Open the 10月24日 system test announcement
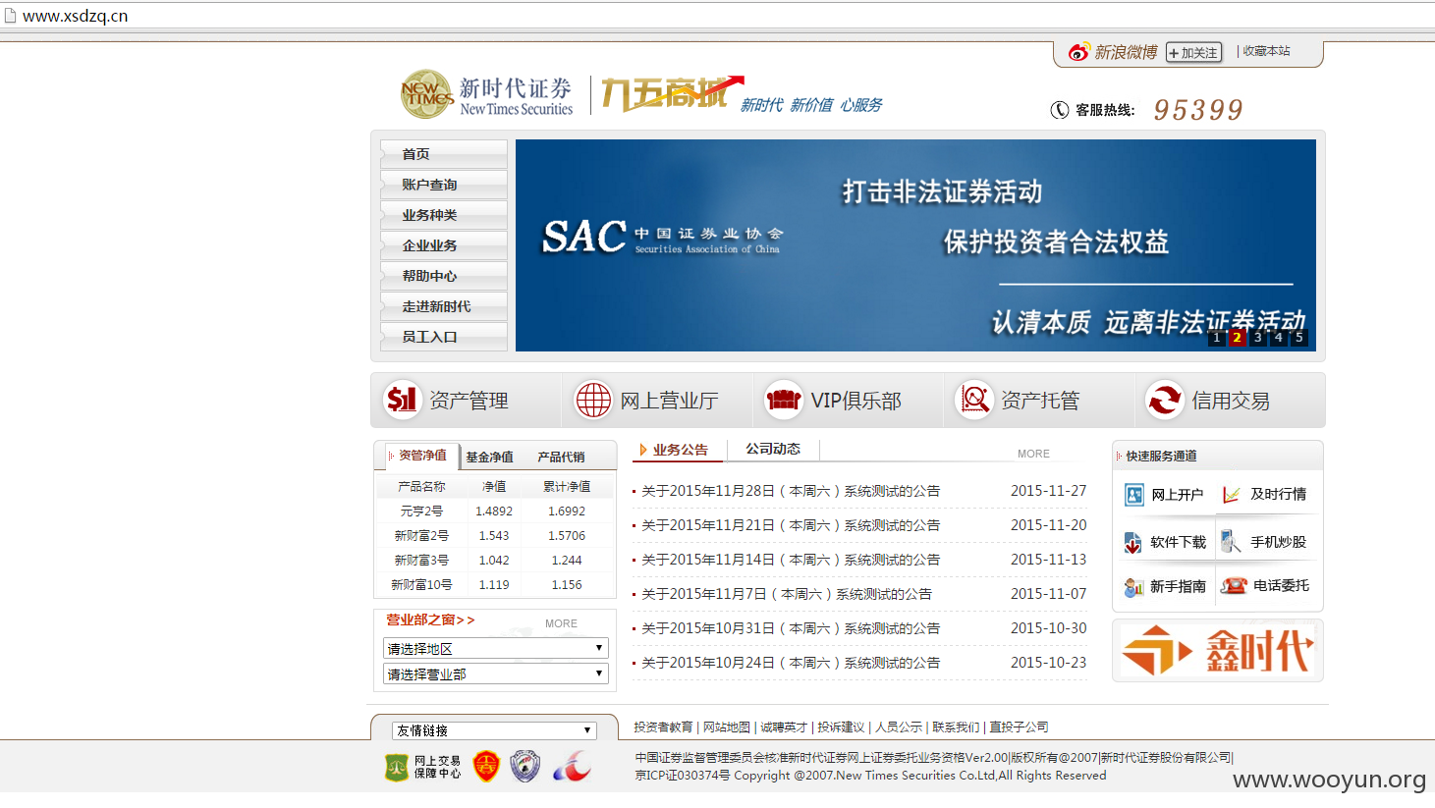Viewport: 1435px width, 808px height. (x=791, y=663)
